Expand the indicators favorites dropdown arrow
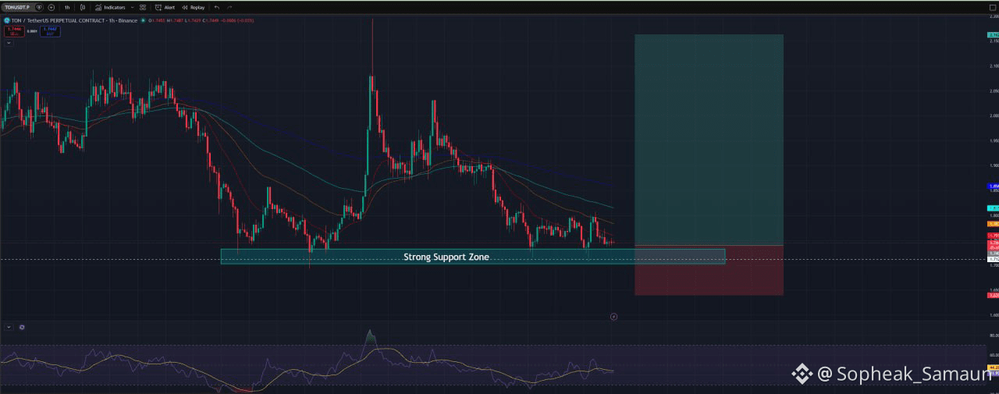This screenshot has height=394, width=999. point(133,8)
